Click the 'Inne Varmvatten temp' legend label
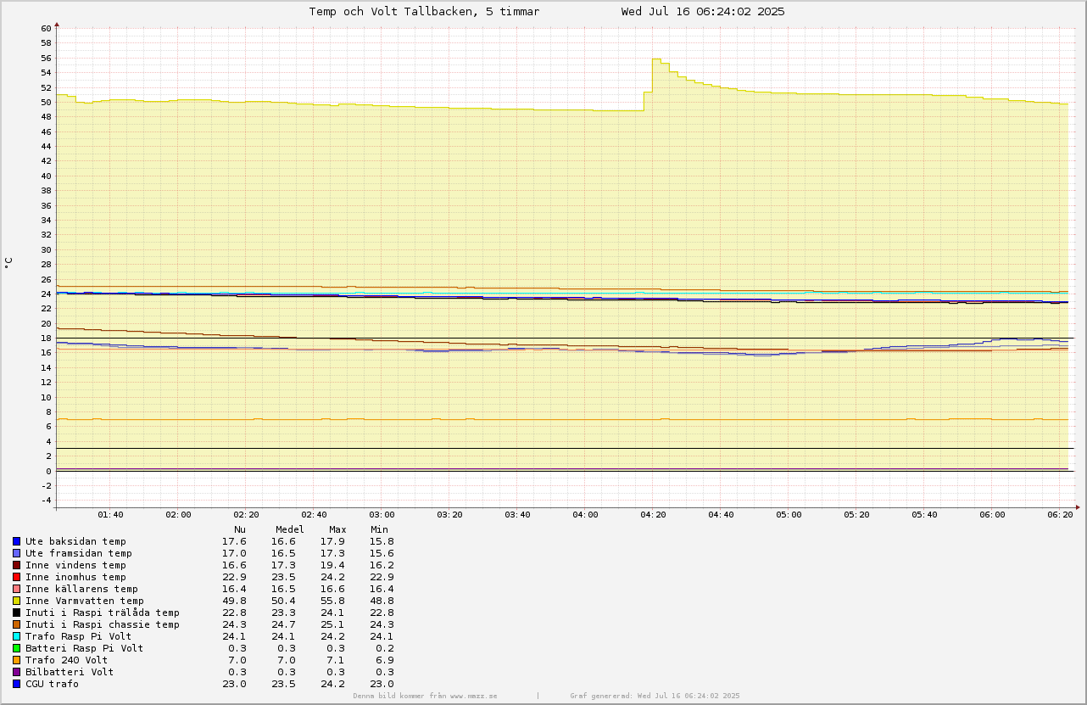1087x705 pixels. (85, 601)
